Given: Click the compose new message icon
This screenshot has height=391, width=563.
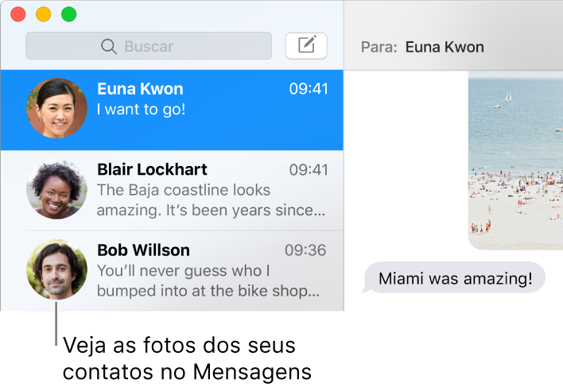Looking at the screenshot, I should 306,45.
